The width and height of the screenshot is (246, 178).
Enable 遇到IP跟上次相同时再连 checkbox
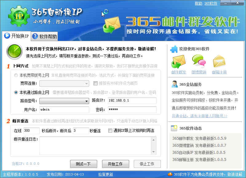click(x=110, y=130)
